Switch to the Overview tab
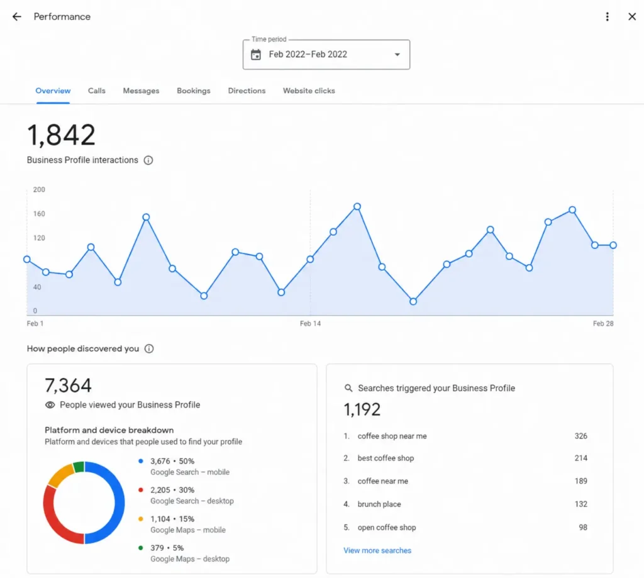 pos(53,91)
